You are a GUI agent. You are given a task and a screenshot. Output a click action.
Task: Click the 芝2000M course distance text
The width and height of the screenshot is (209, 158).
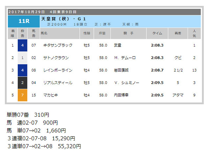(x=57, y=24)
